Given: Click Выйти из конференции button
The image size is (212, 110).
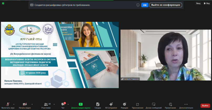Looking at the screenshot, I should pyautogui.click(x=166, y=5).
